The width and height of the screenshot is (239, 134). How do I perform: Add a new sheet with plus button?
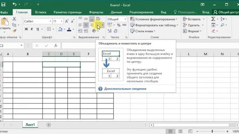49,125
